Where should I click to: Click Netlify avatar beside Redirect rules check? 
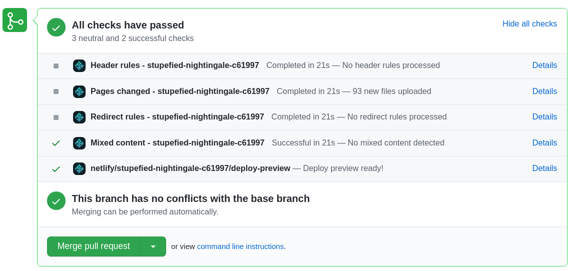pyautogui.click(x=79, y=117)
